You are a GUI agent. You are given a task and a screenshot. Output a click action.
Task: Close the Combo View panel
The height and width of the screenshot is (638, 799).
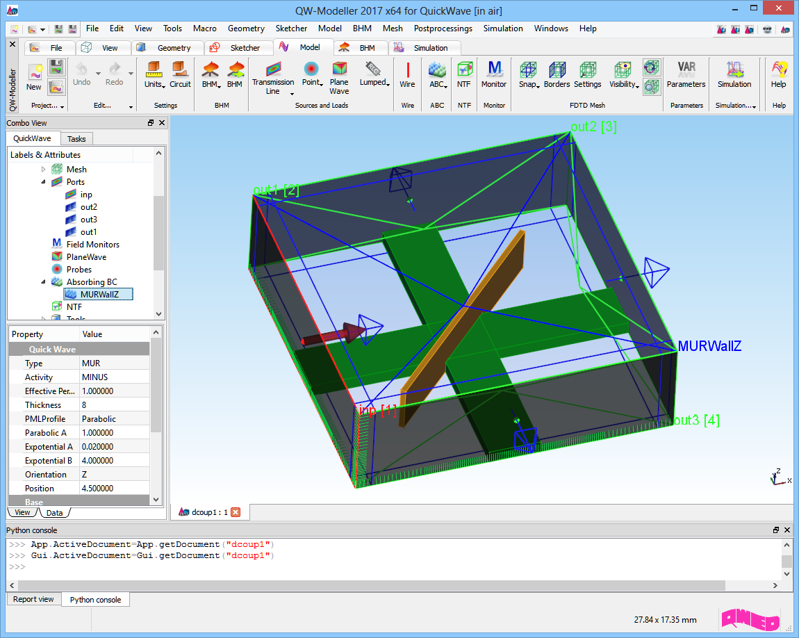162,123
